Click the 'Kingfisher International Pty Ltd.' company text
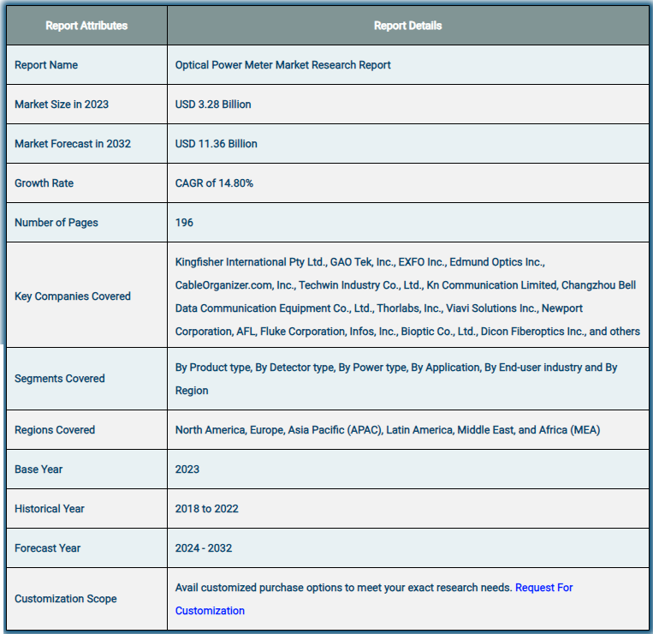 click(x=251, y=262)
